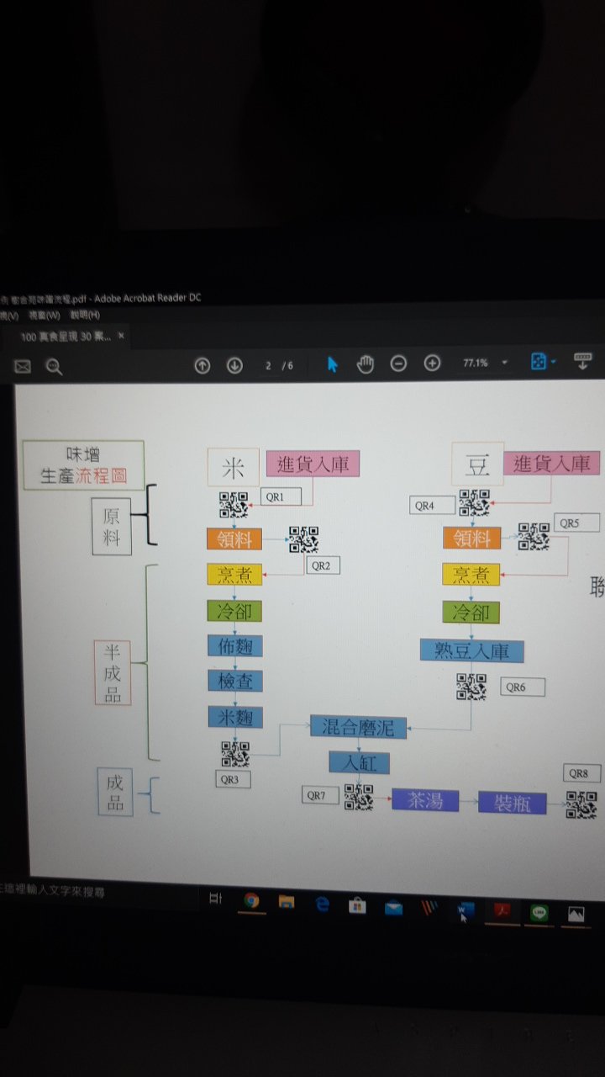Screen dimensions: 605x1077
Task: Switch to Adobe Acrobat taskbar icon
Action: point(502,912)
